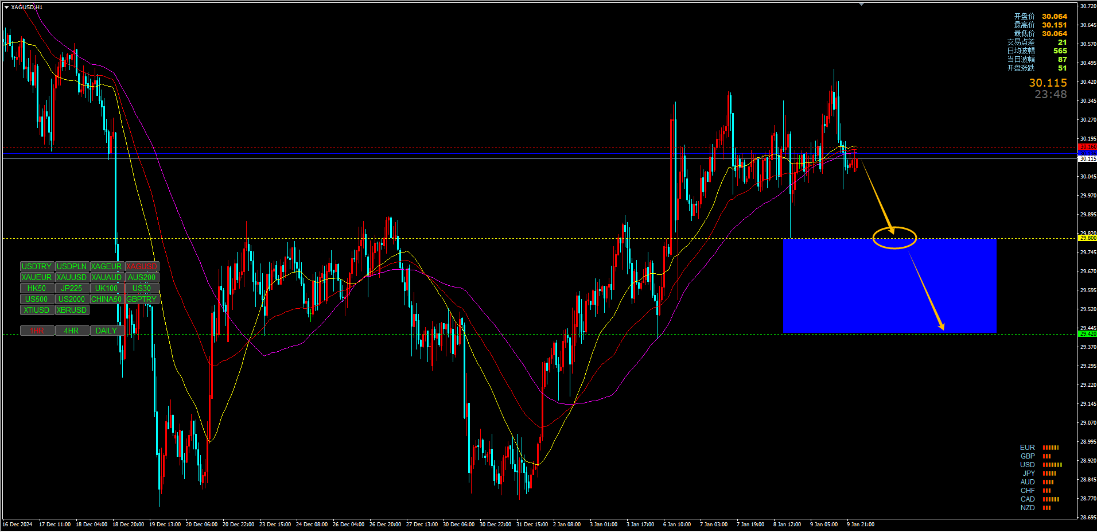
Task: Click current price tag 30.115 on axis
Action: point(1088,159)
